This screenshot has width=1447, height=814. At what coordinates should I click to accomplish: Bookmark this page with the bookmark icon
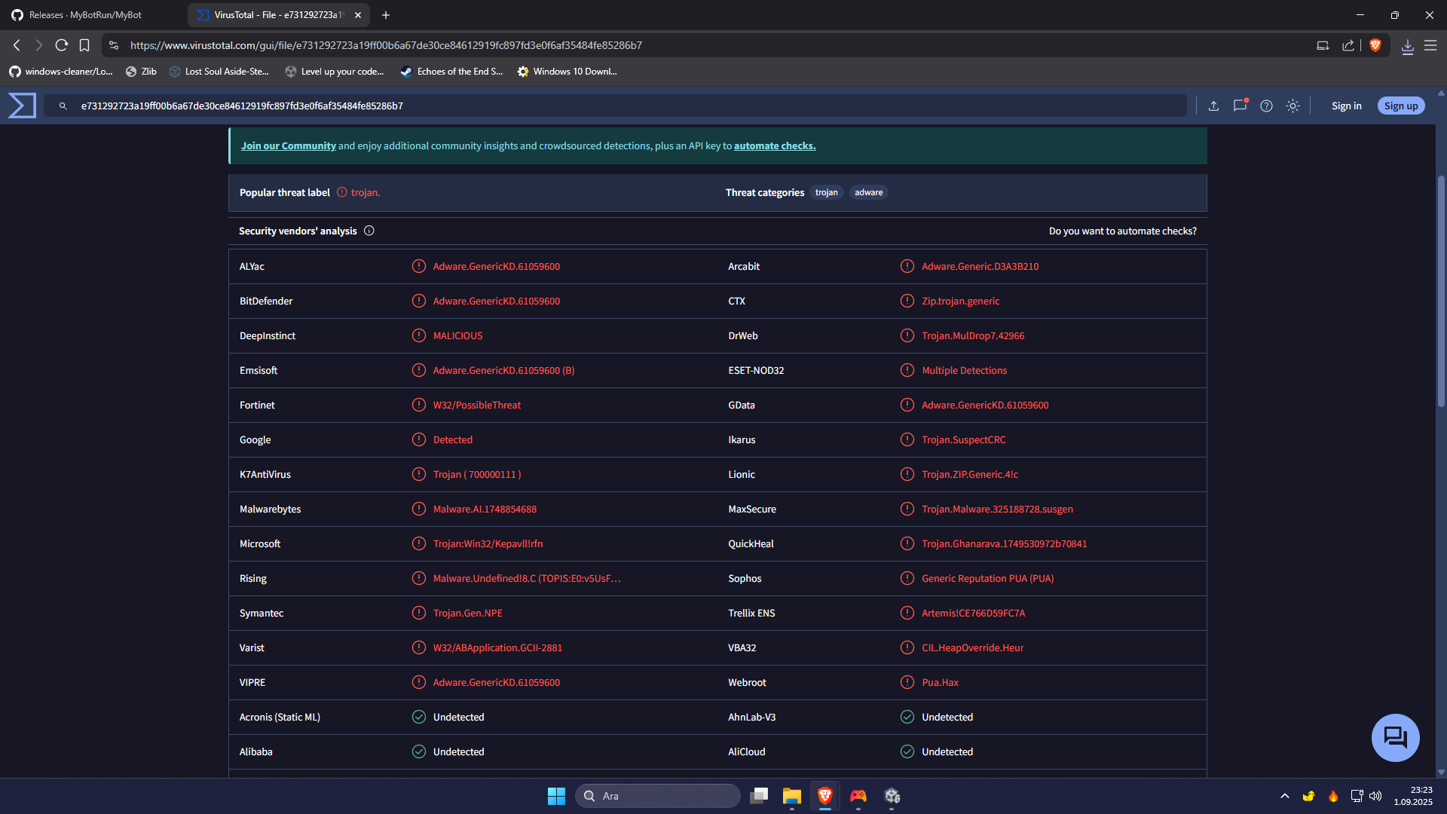pos(84,45)
